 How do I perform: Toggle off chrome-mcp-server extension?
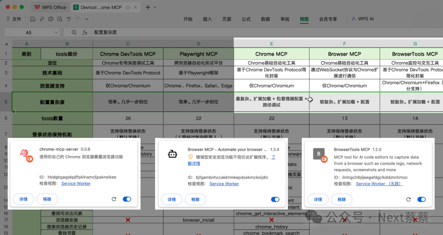tap(127, 199)
